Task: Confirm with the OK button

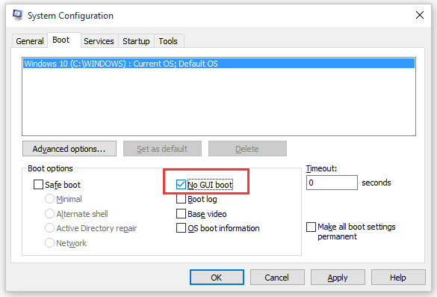Action: pos(217,278)
